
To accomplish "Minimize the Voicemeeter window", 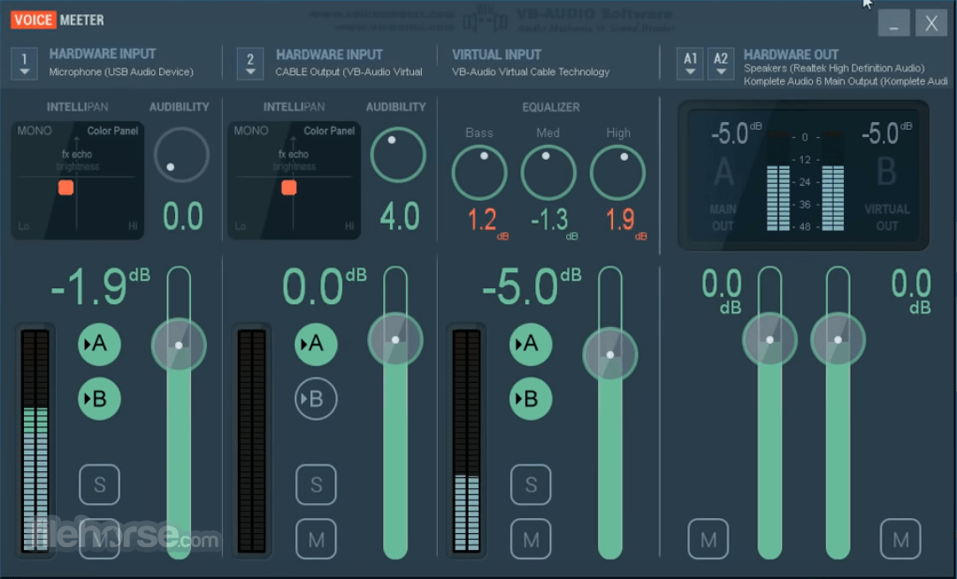I will 893,23.
